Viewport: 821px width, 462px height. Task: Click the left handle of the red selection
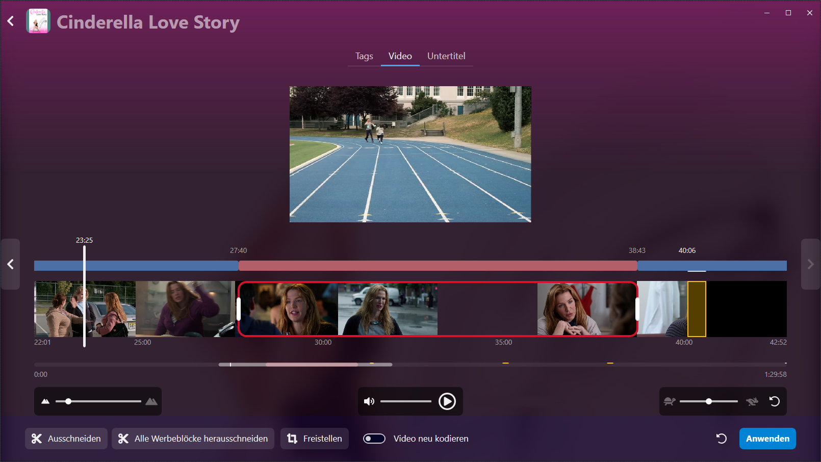pos(239,309)
